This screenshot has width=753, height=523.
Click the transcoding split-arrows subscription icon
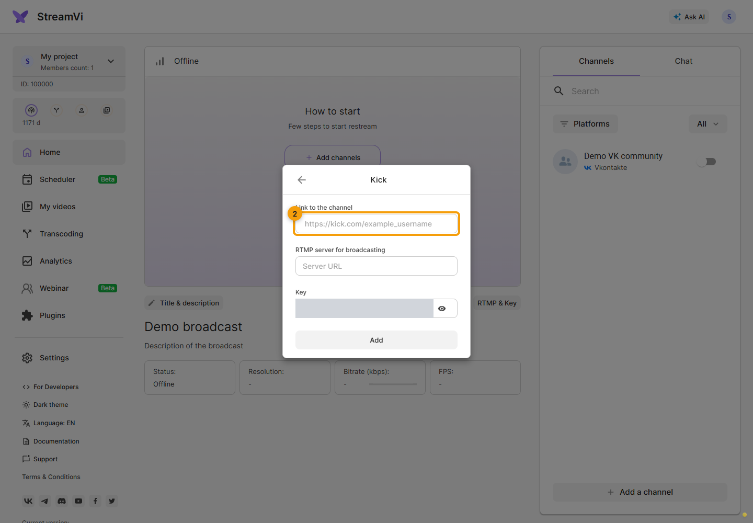click(56, 110)
